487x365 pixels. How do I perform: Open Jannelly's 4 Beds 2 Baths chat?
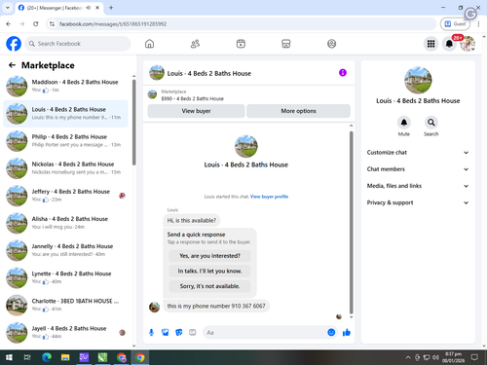coord(65,250)
